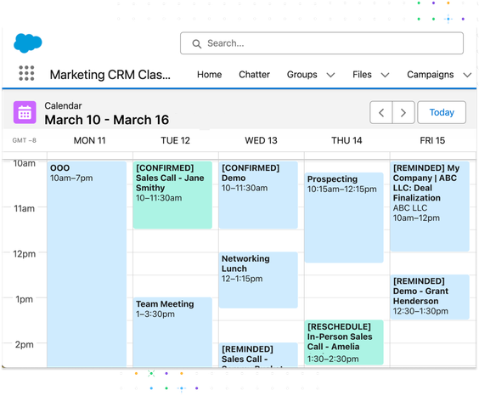
Task: Open Demo - Grant Henderson event
Action: pyautogui.click(x=430, y=297)
